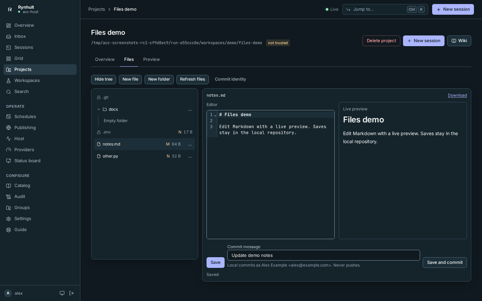Open the Host page
This screenshot has height=301, width=482.
[40, 139]
